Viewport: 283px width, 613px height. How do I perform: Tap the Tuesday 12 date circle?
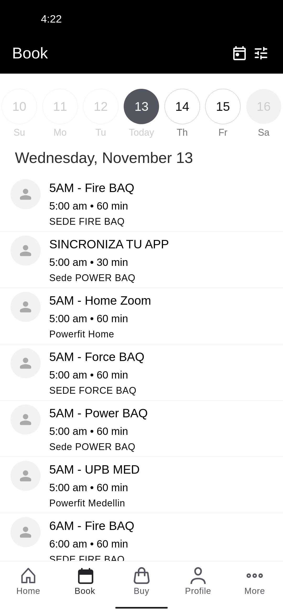tap(101, 106)
